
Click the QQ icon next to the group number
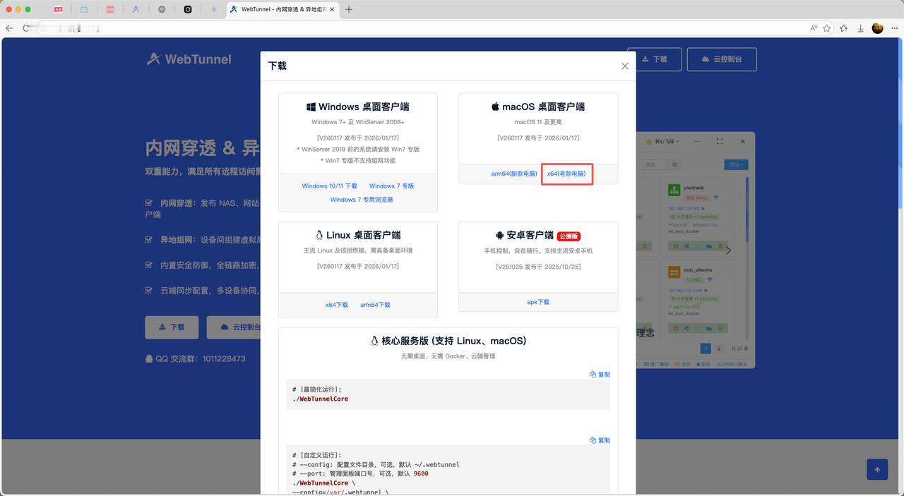coord(149,358)
